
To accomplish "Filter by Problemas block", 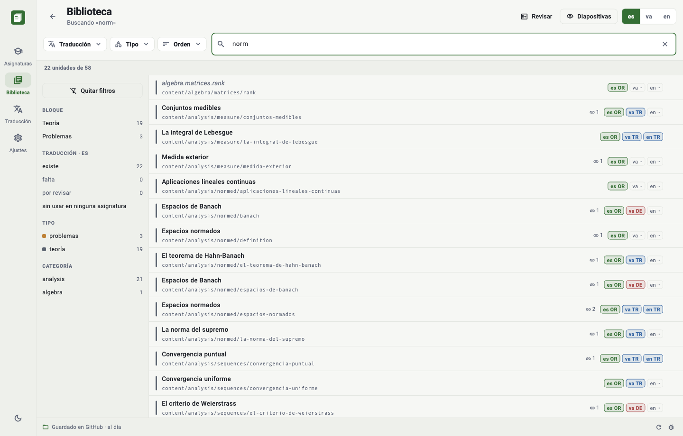I will (x=92, y=136).
